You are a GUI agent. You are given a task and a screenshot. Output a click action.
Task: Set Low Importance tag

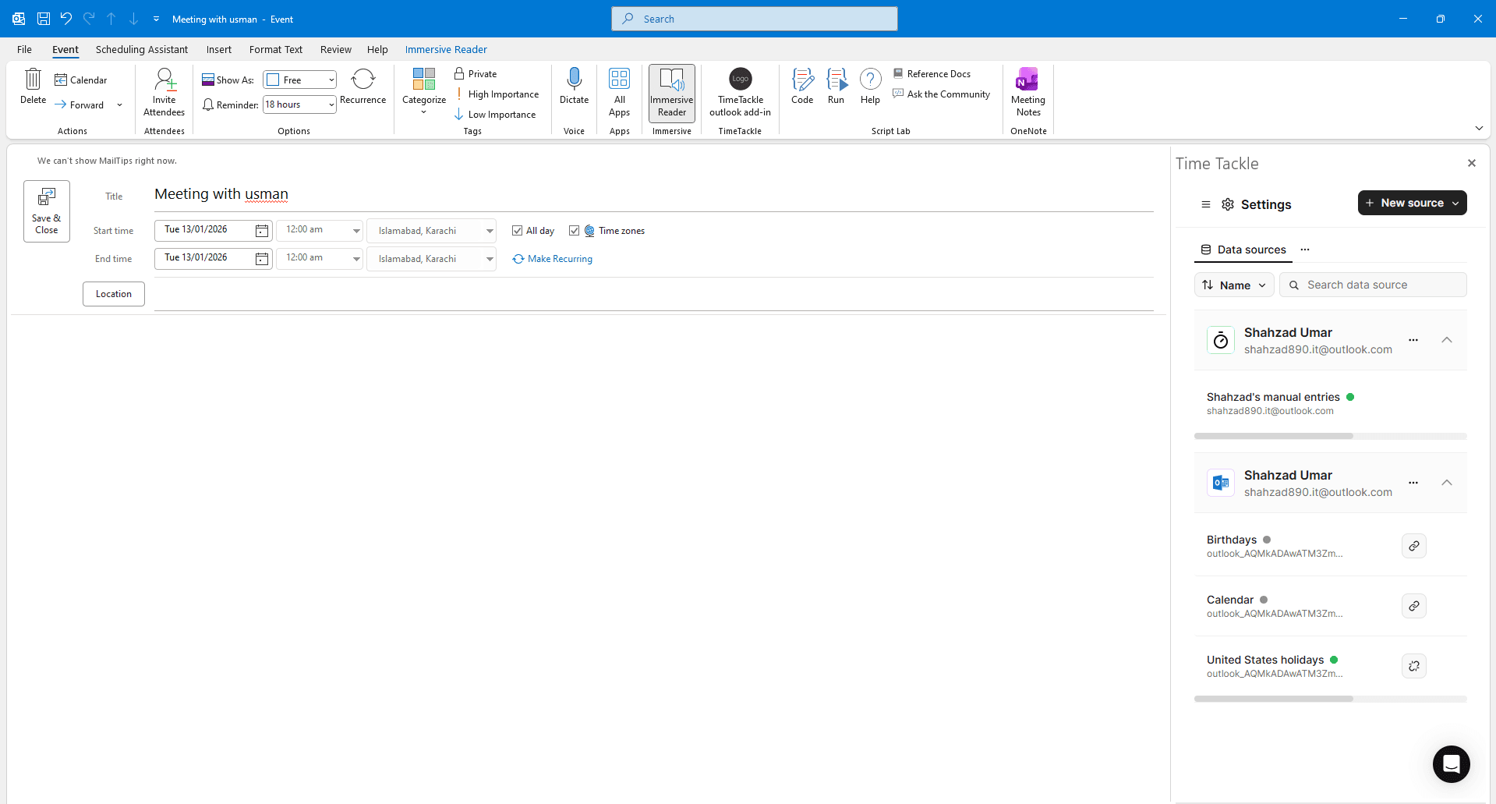495,114
